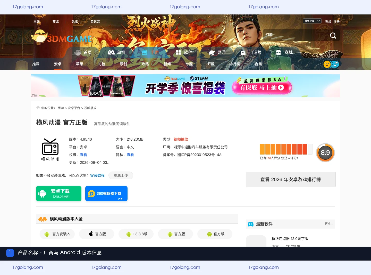Viewport: 371px width, 275px height.
Task: Open the 手游 mobile nav item
Action: (x=150, y=53)
